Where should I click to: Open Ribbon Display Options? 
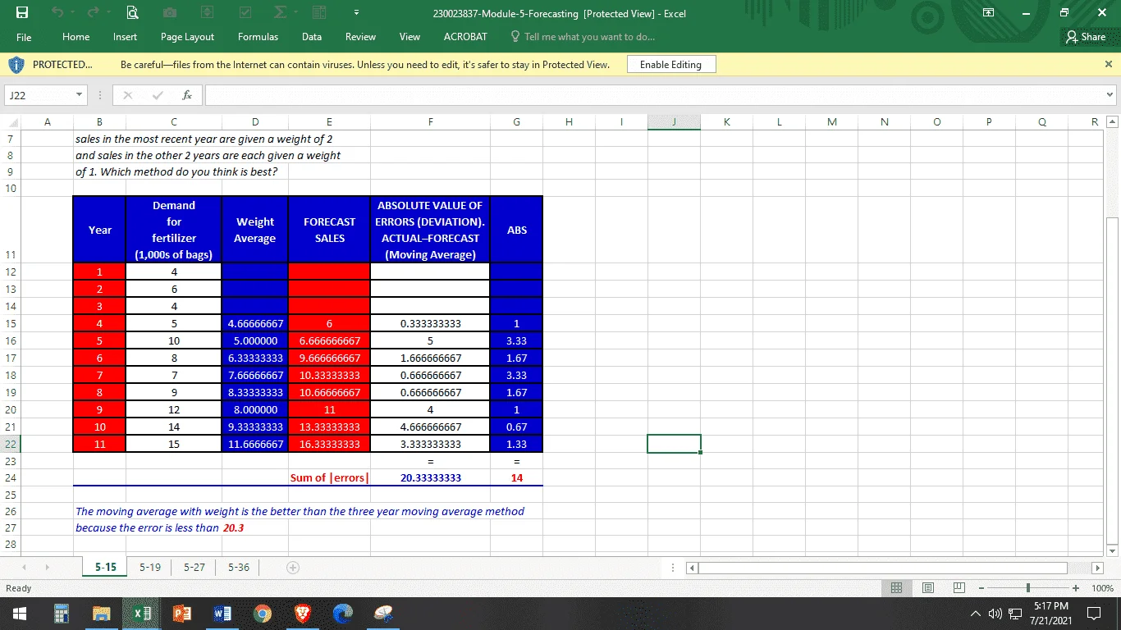[x=990, y=13]
